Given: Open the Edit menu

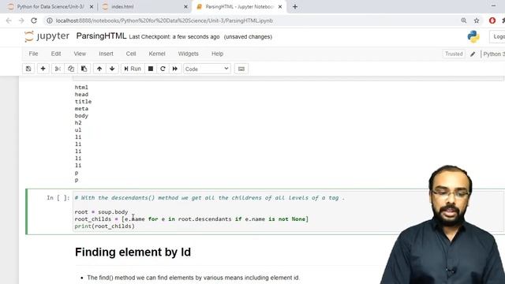Looking at the screenshot, I should (56, 54).
